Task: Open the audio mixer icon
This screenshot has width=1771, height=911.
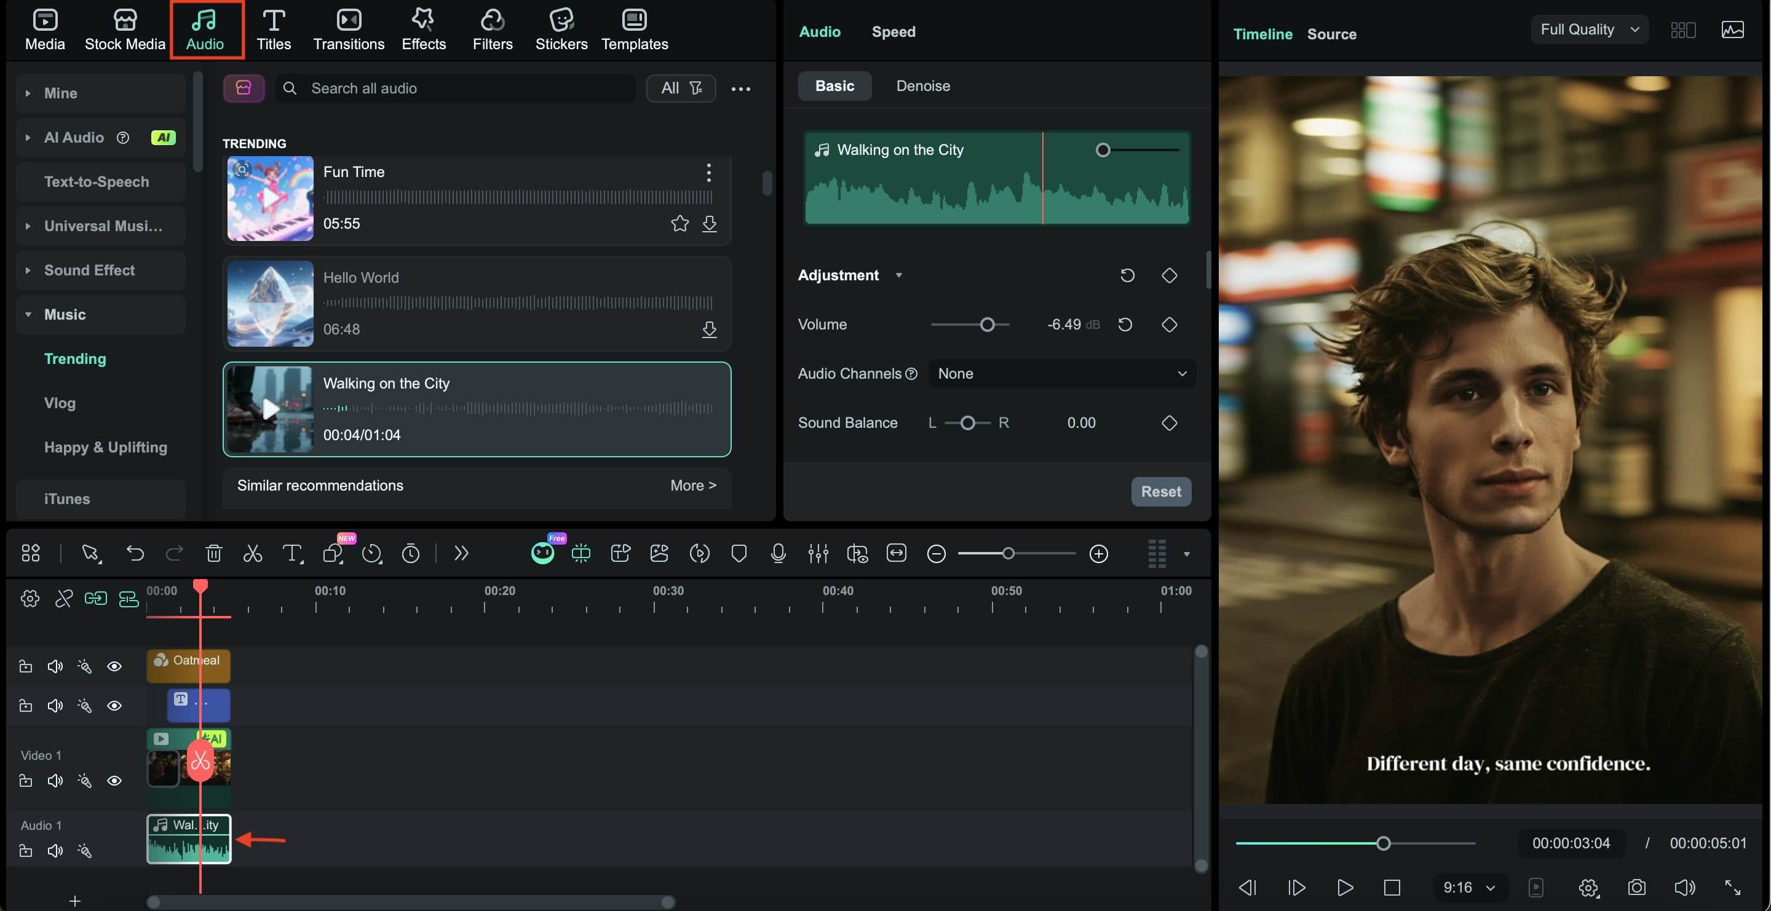Action: pos(818,553)
